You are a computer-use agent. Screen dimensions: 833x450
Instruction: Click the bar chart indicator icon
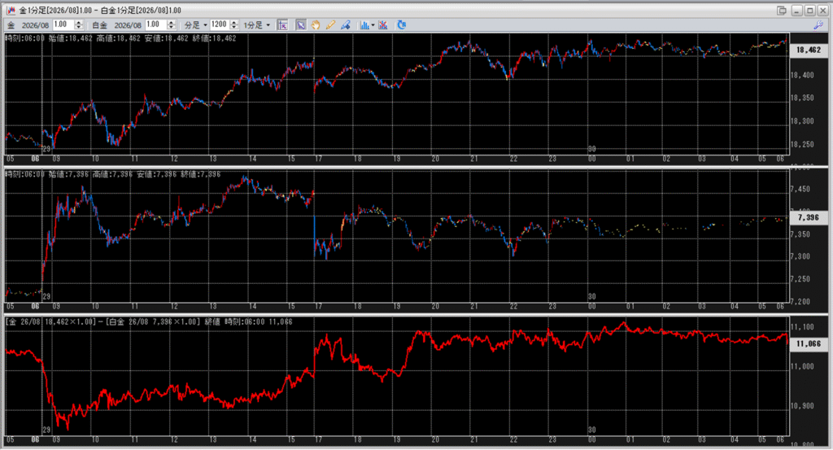pyautogui.click(x=364, y=25)
